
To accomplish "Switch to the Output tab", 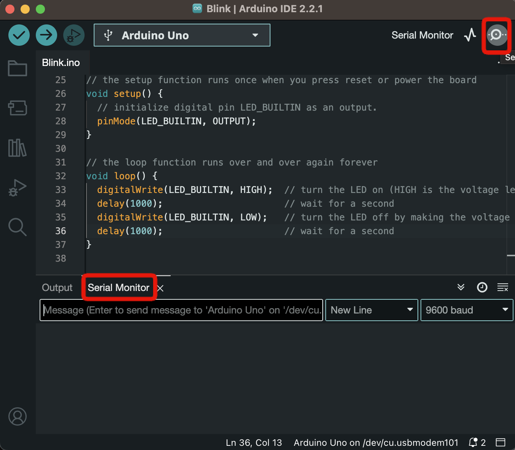I will (x=57, y=288).
